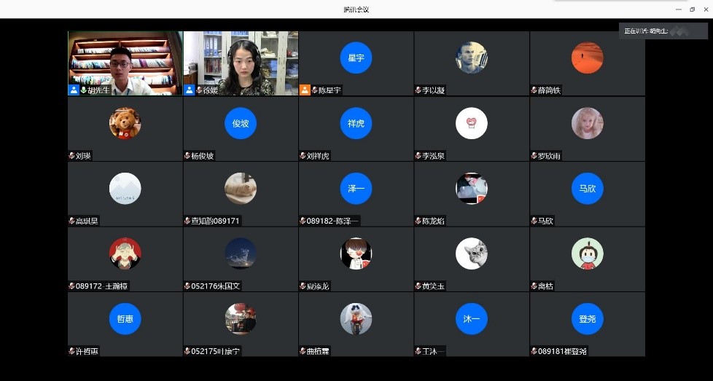The width and height of the screenshot is (713, 381).
Task: Click 星宇 avatar of 陈星宇
Action: tap(356, 58)
